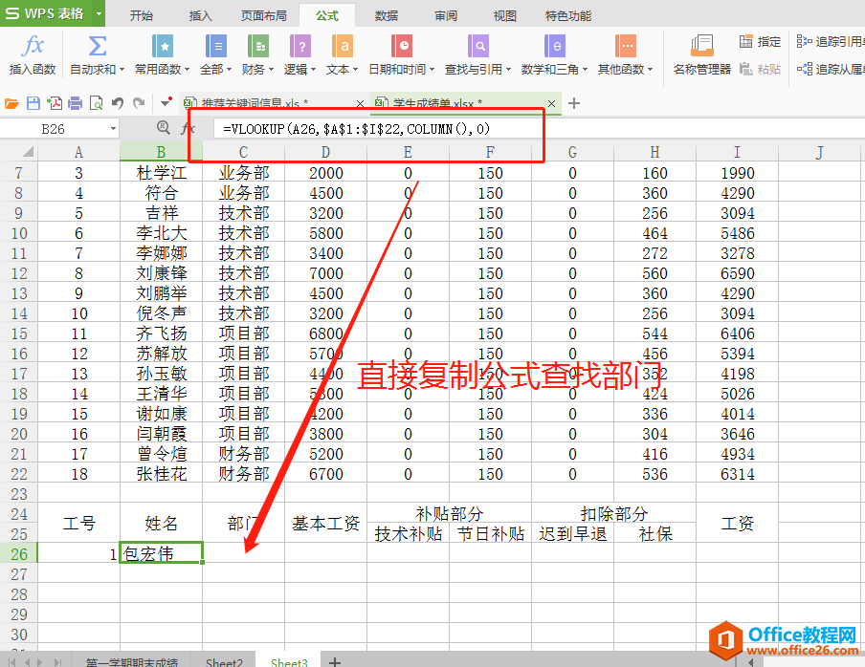The height and width of the screenshot is (667, 865).
Task: Expand the 文本 dropdown arrow
Action: 355,70
